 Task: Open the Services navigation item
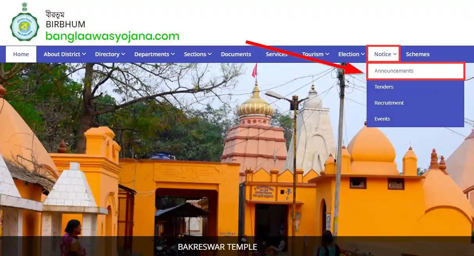pos(276,54)
